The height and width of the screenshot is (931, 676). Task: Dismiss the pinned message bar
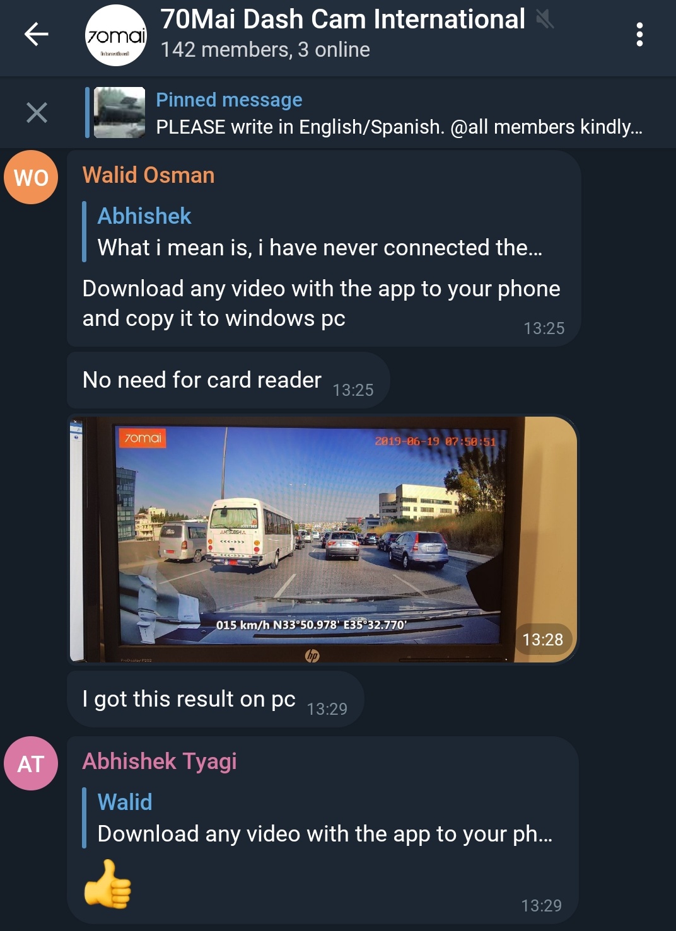coord(37,113)
